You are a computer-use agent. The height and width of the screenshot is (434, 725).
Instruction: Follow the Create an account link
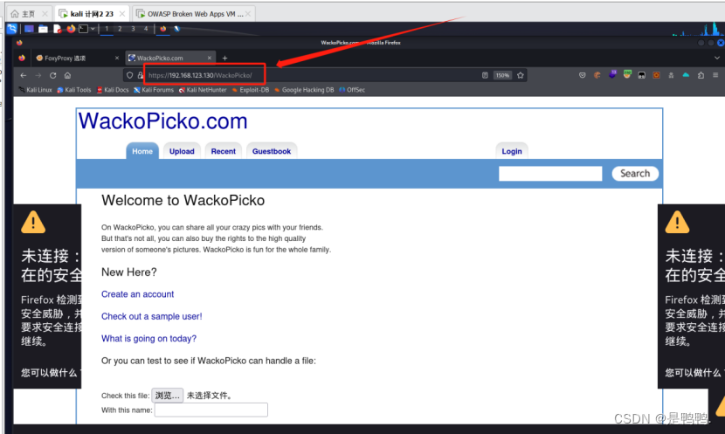point(137,294)
